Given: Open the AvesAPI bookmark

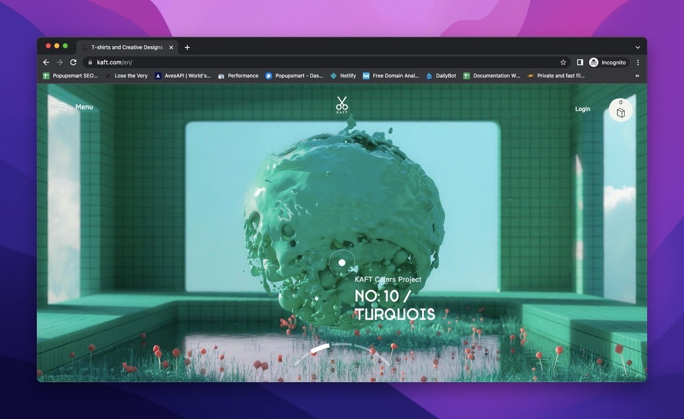Looking at the screenshot, I should [x=183, y=76].
